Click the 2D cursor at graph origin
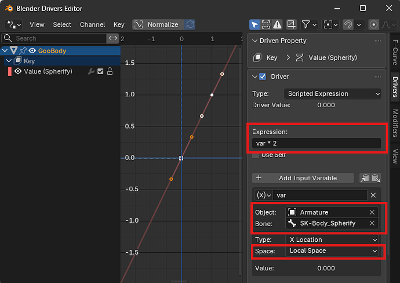This screenshot has height=283, width=400. (181, 158)
